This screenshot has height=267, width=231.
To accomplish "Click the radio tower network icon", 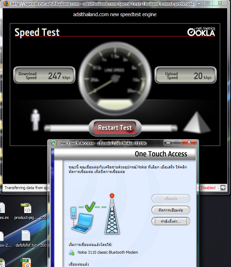I will (112, 214).
